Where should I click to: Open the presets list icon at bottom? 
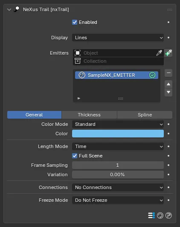(151, 215)
